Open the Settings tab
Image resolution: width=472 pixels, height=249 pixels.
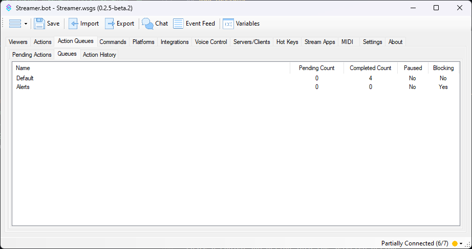[372, 42]
